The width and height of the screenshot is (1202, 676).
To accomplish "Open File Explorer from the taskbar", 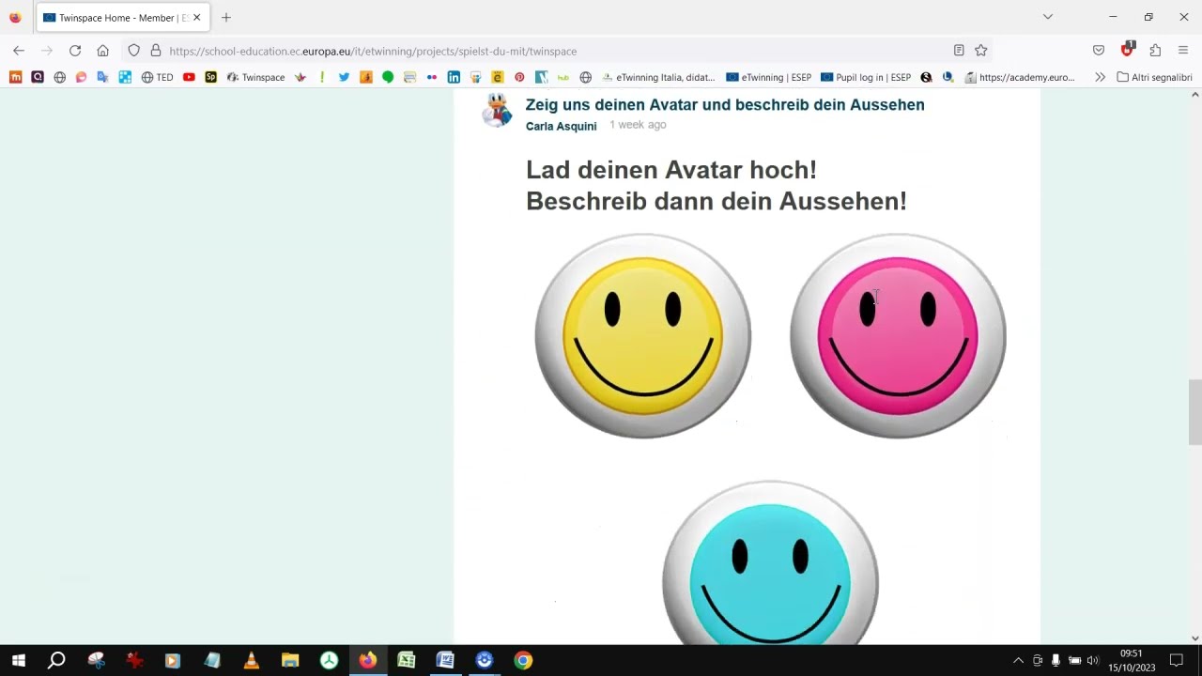I will [x=290, y=660].
